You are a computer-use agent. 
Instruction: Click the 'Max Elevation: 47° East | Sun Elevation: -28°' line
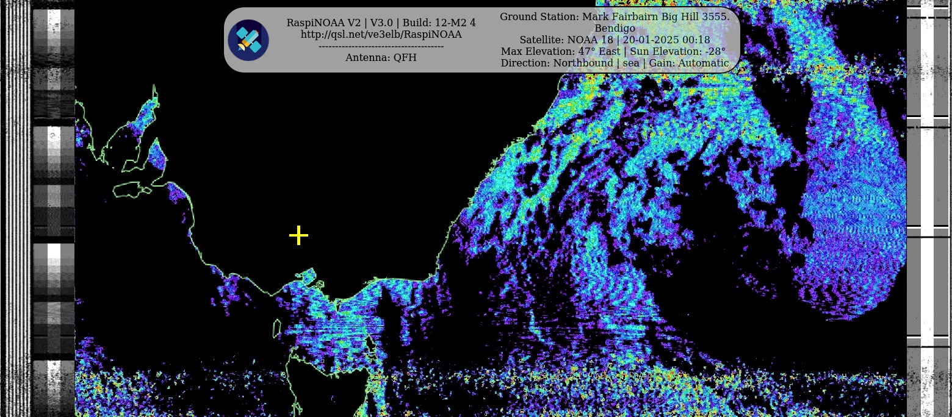pos(615,51)
